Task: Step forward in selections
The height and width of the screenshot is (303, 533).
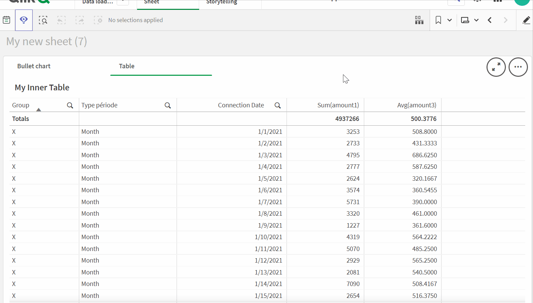Action: [80, 20]
